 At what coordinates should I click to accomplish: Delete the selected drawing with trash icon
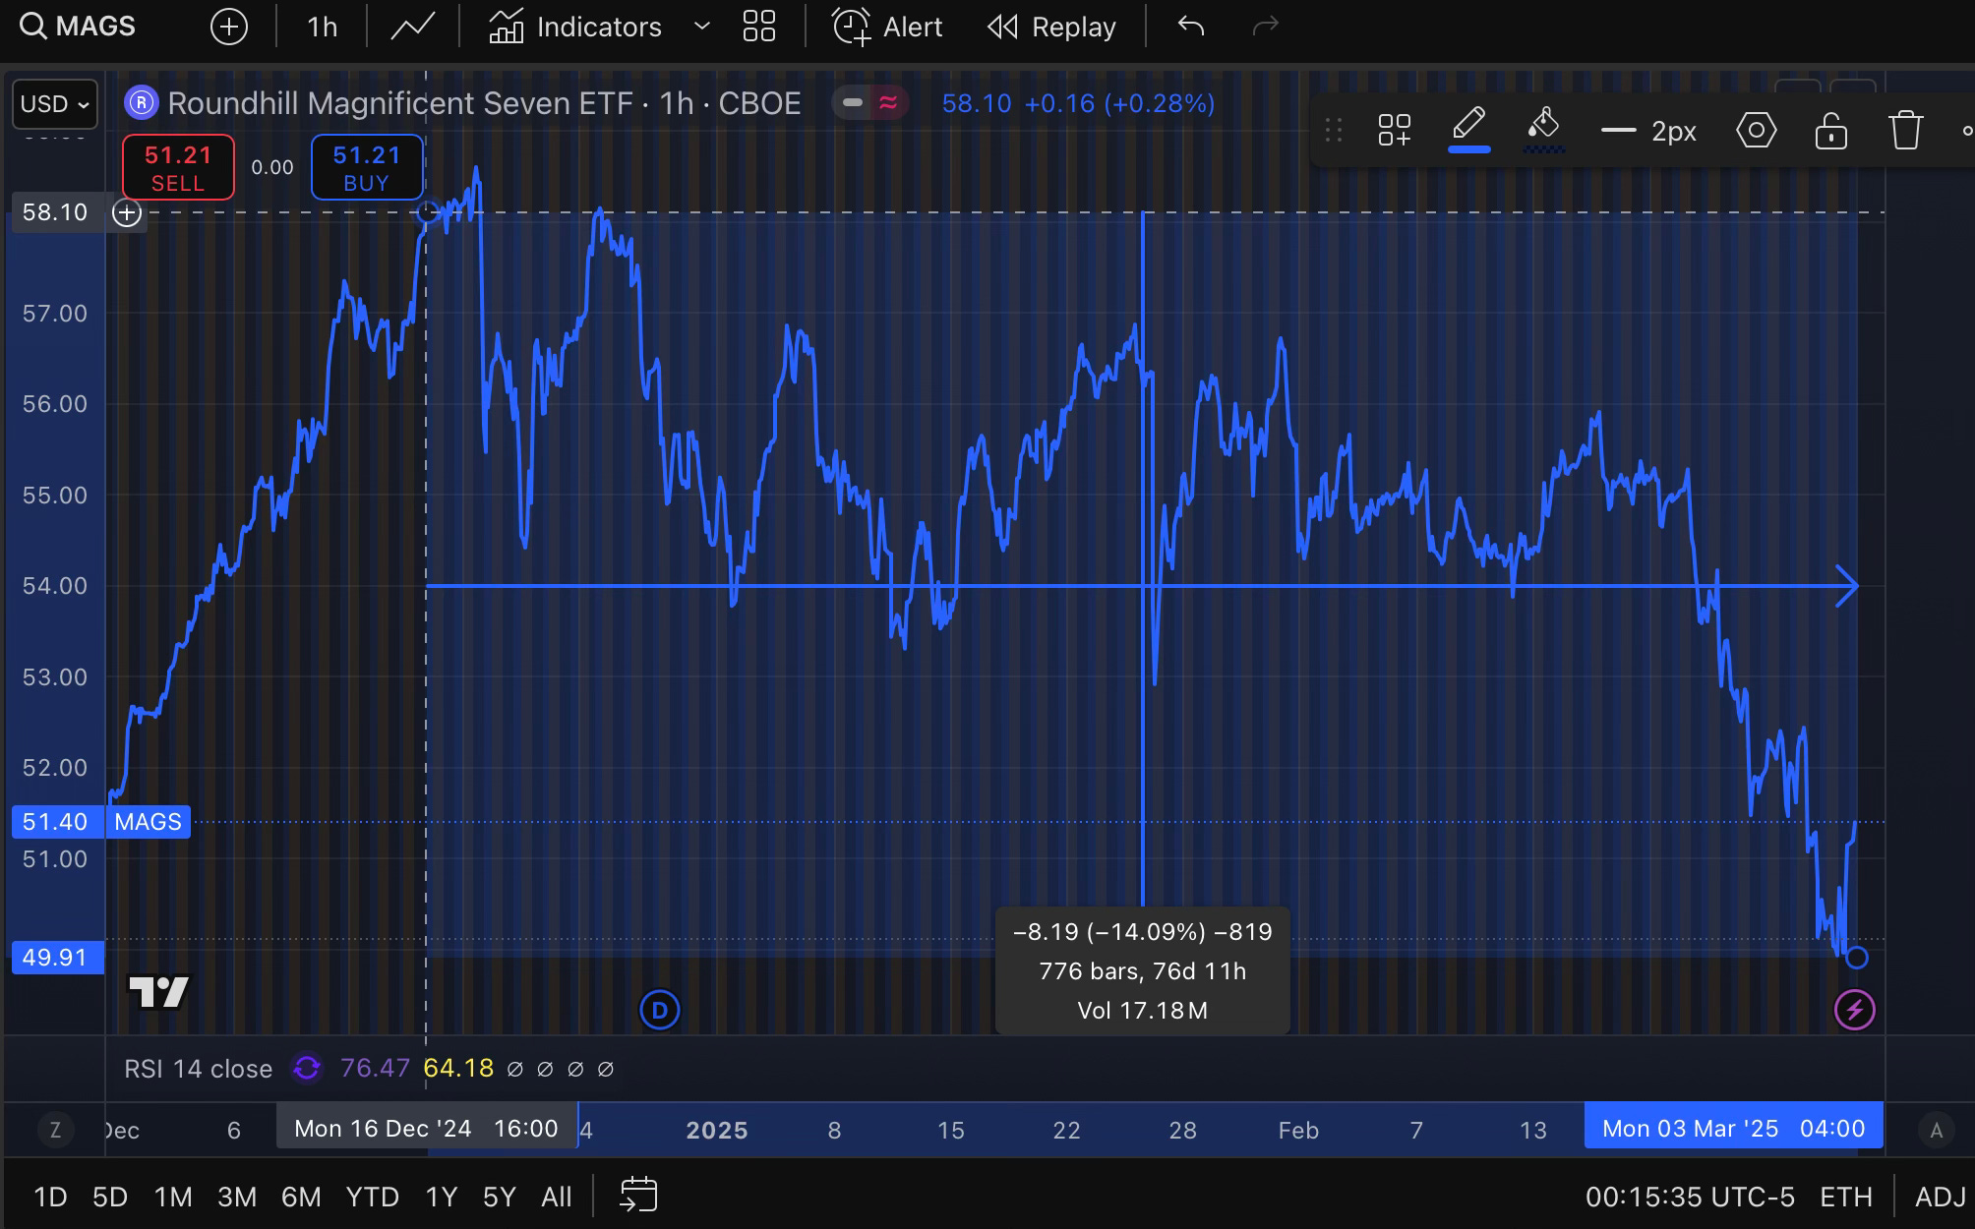pyautogui.click(x=1905, y=130)
